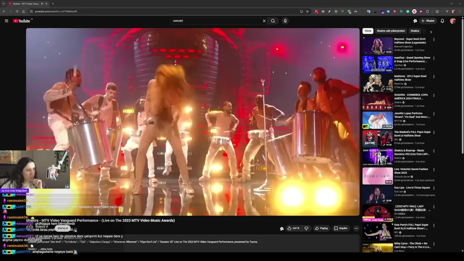Select the Tümü filter chip
The width and height of the screenshot is (464, 261).
coord(368,31)
